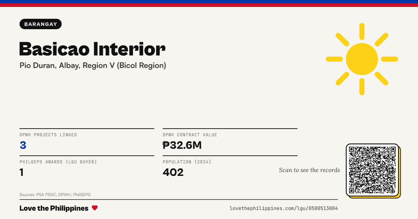The width and height of the screenshot is (418, 219).
Task: Click the PHILGEPS AWARDS (LGU BUYER) label
Action: 58,162
